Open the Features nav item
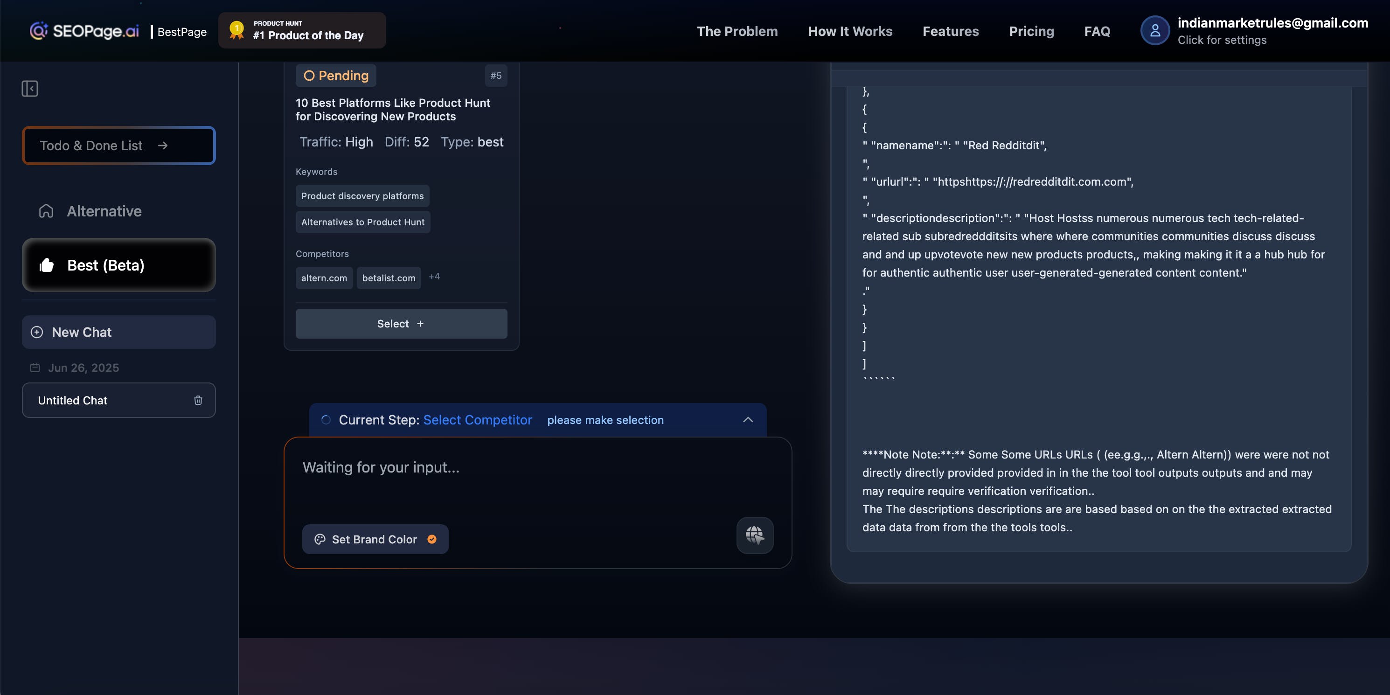 pyautogui.click(x=950, y=31)
